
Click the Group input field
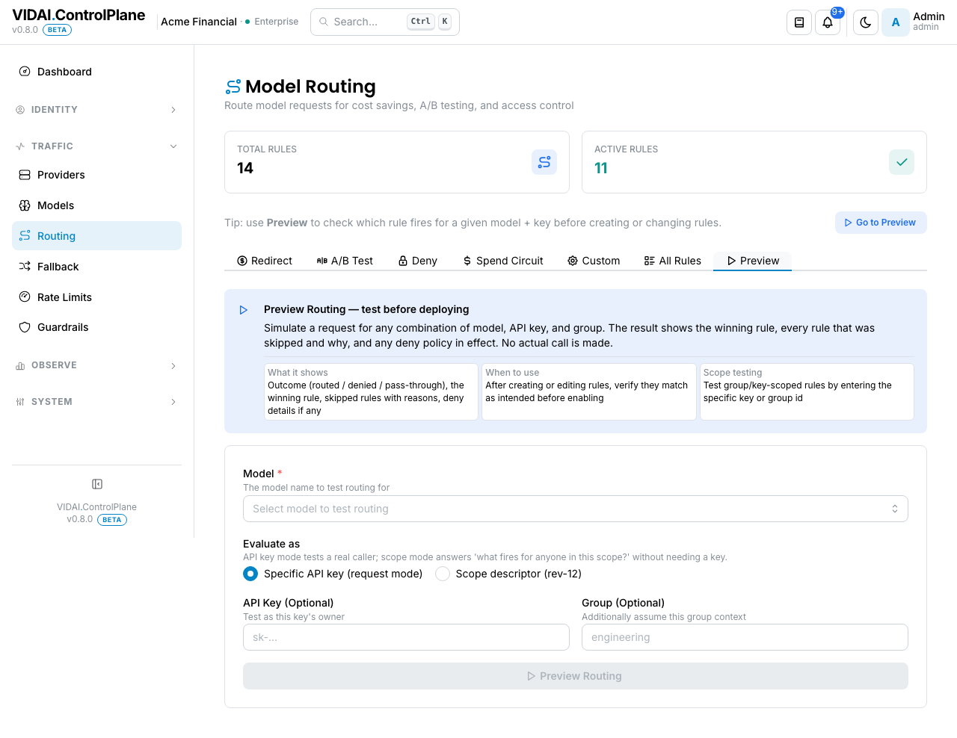(x=745, y=637)
